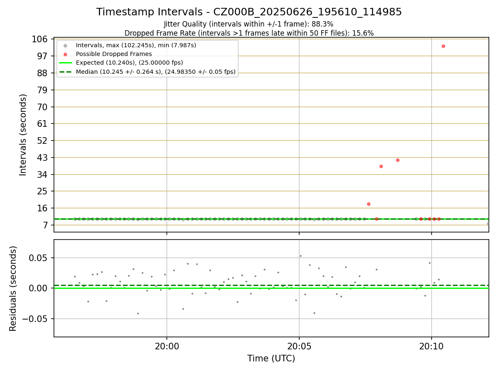
Task: Click the legend entry starting with 'Median (10.245'
Action: [156, 72]
